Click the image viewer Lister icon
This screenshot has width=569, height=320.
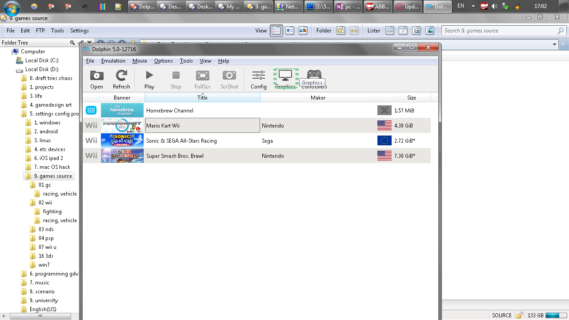tap(430, 31)
